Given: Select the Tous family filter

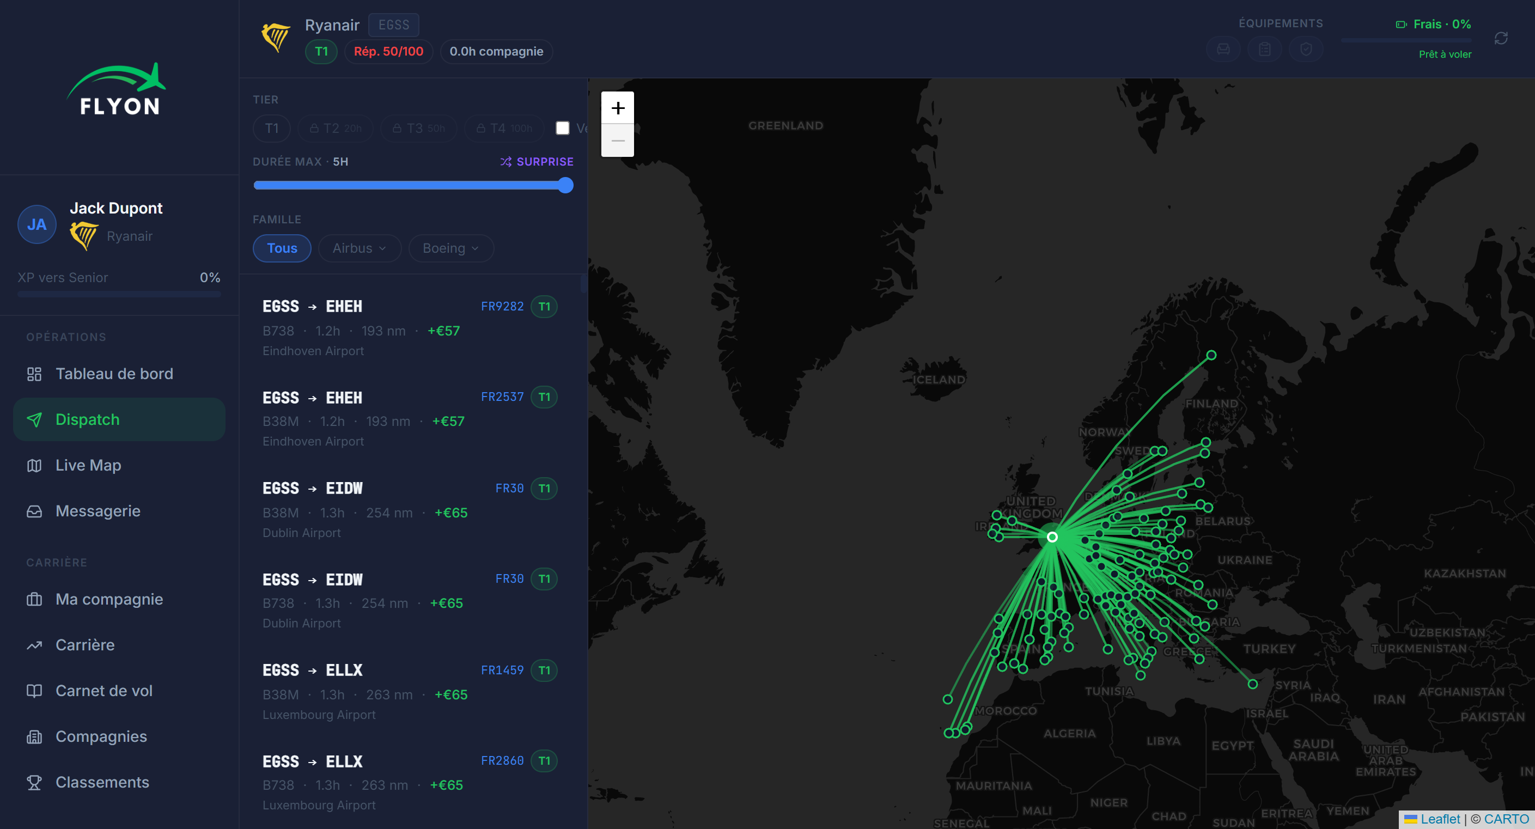Looking at the screenshot, I should coord(282,248).
